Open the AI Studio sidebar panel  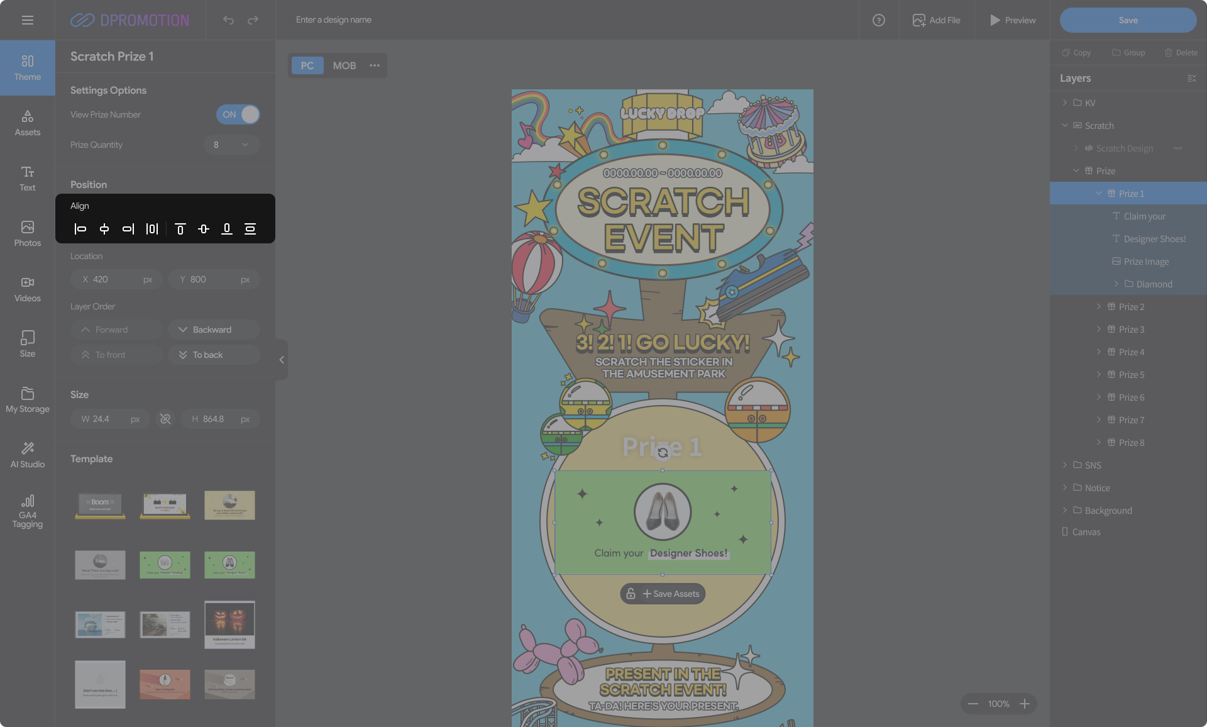pos(28,454)
